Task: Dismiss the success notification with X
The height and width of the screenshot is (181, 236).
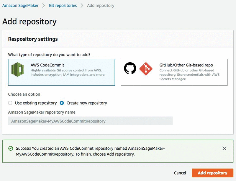Action: pos(224,149)
